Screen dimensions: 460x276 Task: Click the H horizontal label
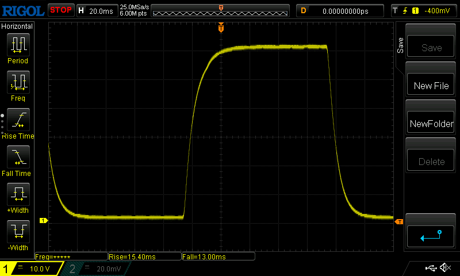click(81, 11)
